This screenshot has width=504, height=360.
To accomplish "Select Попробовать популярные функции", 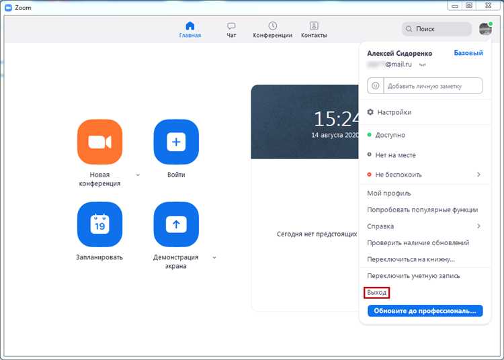I will (423, 210).
